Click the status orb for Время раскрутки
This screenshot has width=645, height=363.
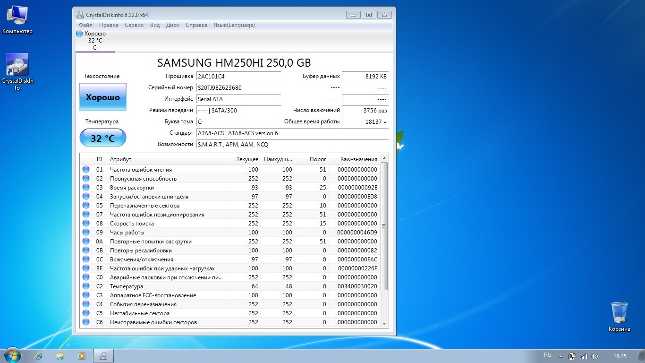coord(86,187)
